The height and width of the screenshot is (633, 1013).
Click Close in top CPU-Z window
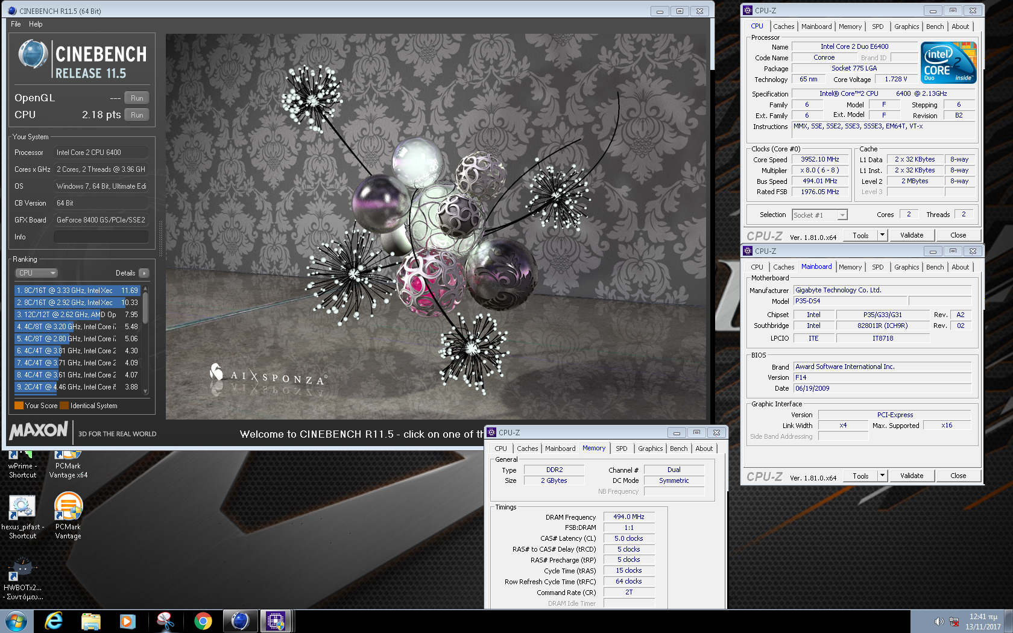958,235
